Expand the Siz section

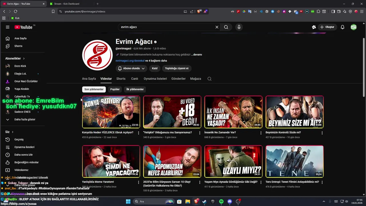click(9, 132)
